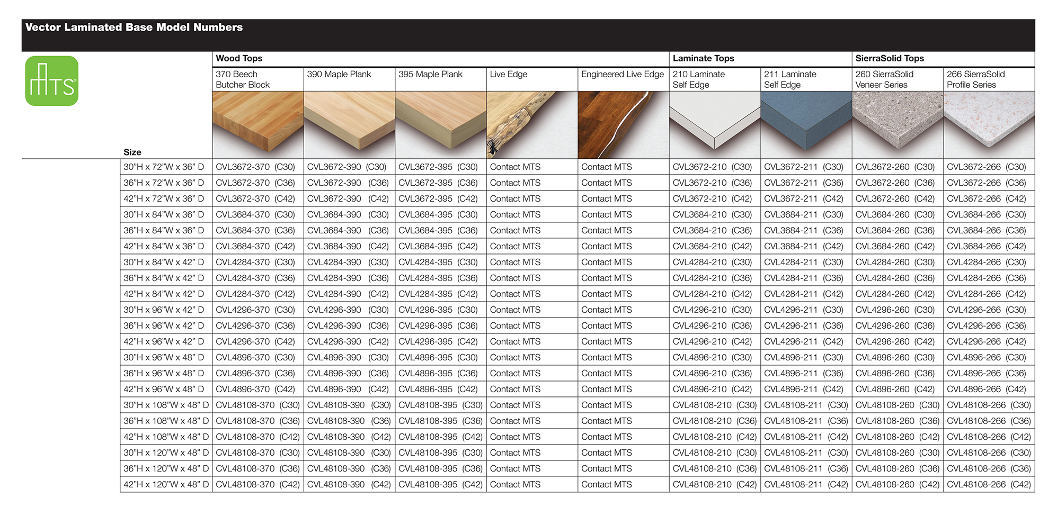Viewport: 1057px width, 516px height.
Task: Click the SierraSolid Tops section header
Action: click(890, 58)
